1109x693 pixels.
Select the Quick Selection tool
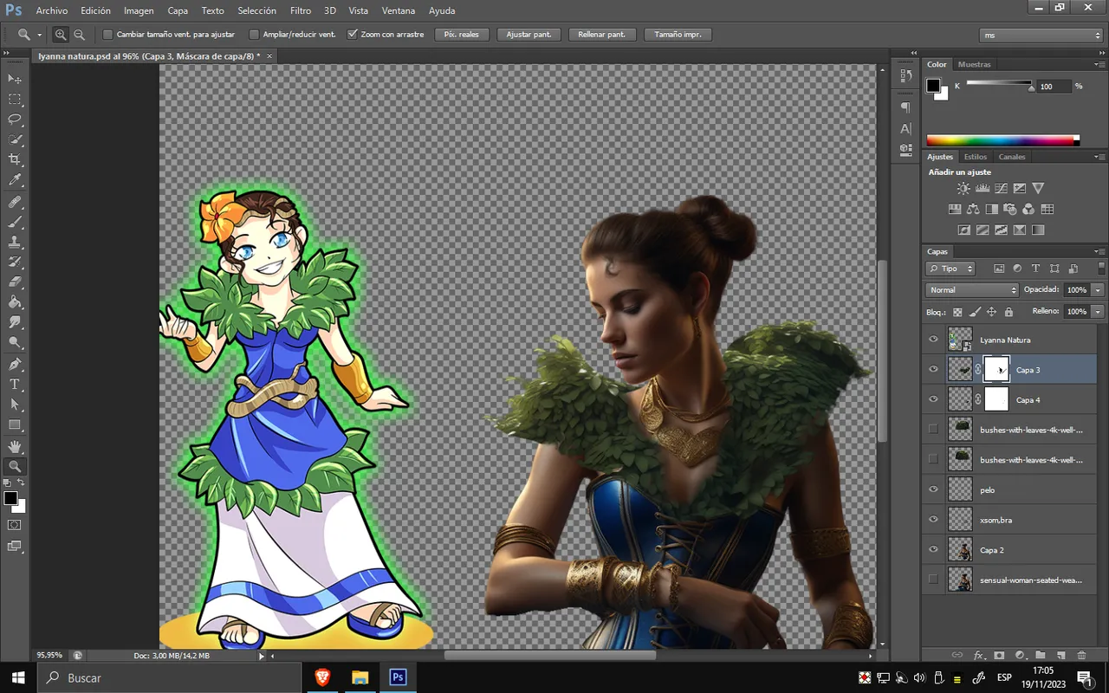click(15, 139)
